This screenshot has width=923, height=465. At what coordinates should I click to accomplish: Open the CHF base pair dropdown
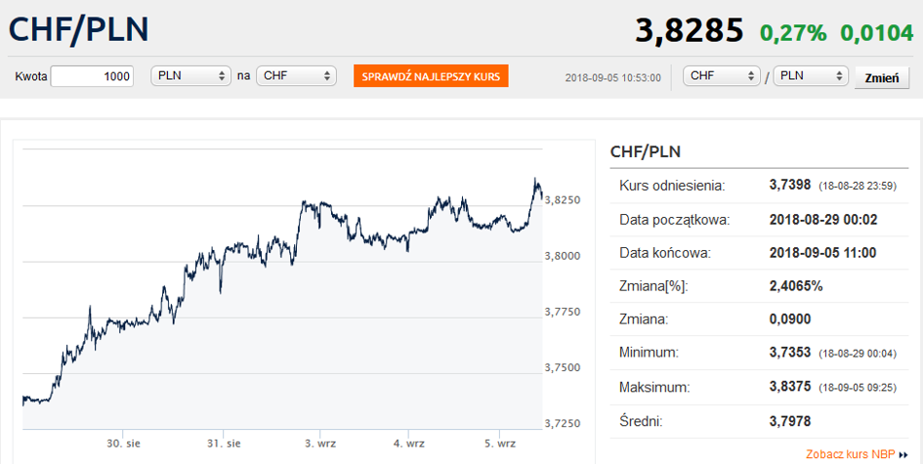click(722, 76)
